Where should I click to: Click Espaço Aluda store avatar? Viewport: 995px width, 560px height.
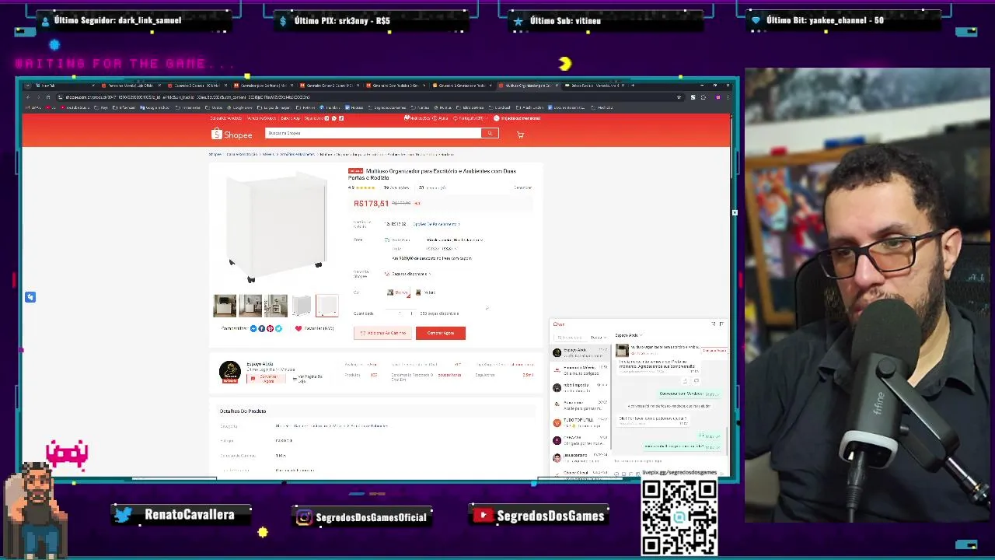tap(229, 372)
